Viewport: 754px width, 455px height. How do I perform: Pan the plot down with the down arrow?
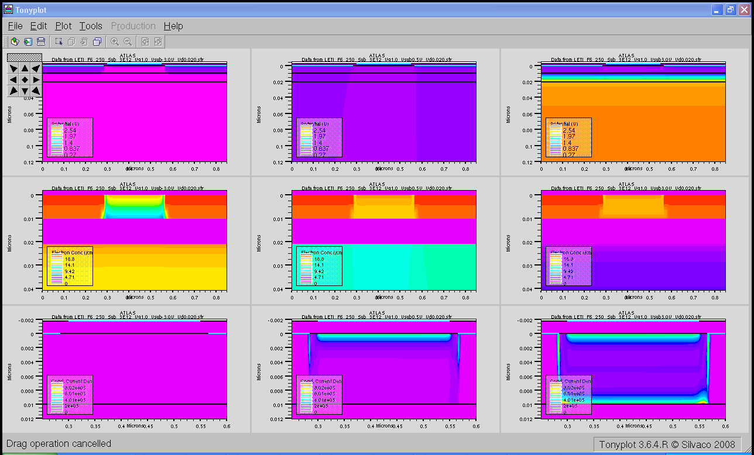tap(25, 91)
